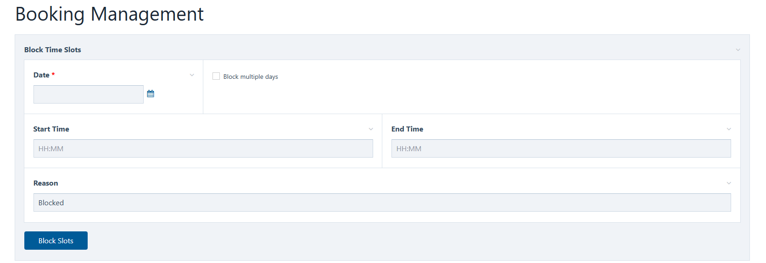The image size is (766, 263).
Task: Click the Date field label
Action: (41, 75)
